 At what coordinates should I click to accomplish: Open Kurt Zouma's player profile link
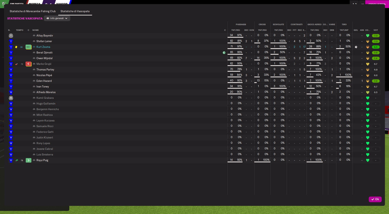43,47
